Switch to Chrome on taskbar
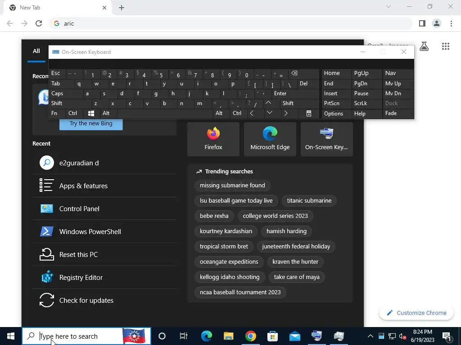This screenshot has height=345, width=461. 250,336
